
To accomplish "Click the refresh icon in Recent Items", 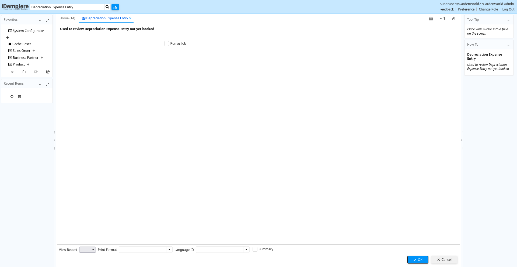I will pyautogui.click(x=12, y=97).
